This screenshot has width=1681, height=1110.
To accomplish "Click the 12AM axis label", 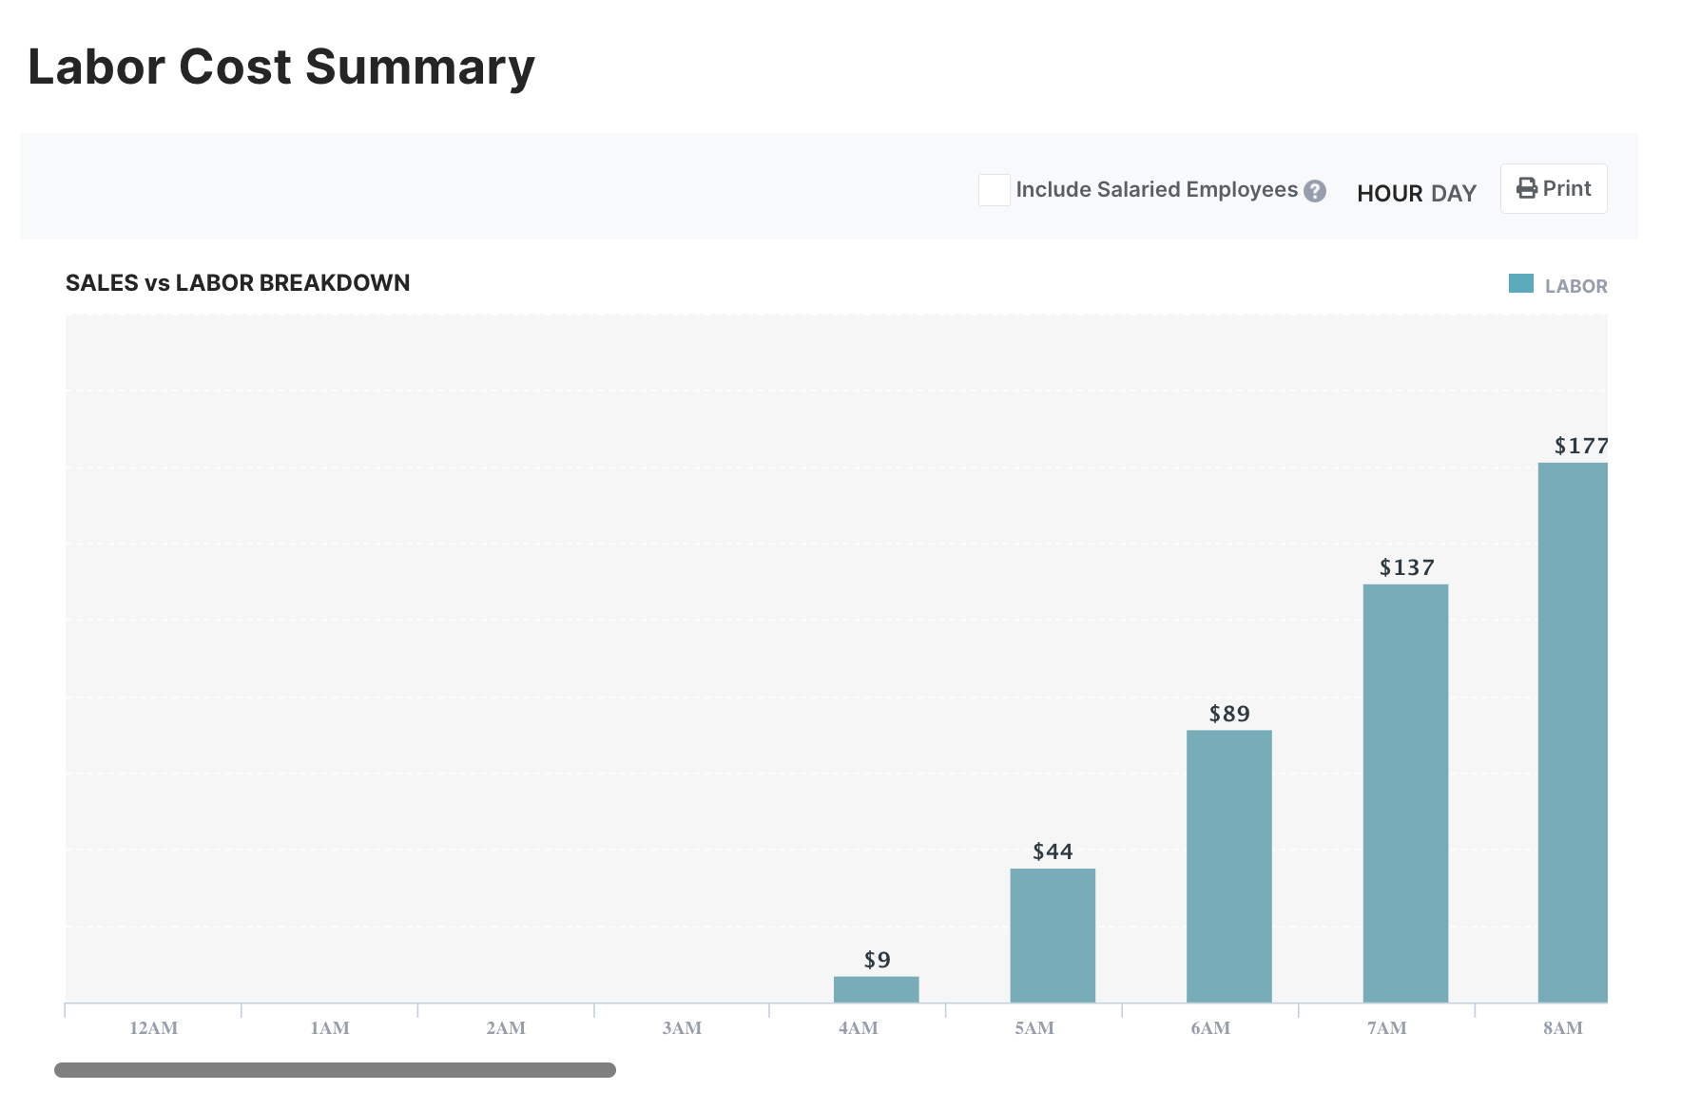I will click(152, 1027).
